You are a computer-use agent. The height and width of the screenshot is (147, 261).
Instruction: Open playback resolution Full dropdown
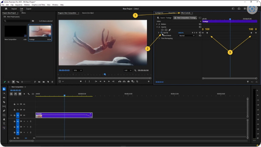128,70
